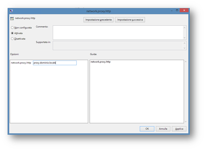Click the window title bar app icon
Image resolution: width=205 pixels, height=150 pixels.
[11, 11]
